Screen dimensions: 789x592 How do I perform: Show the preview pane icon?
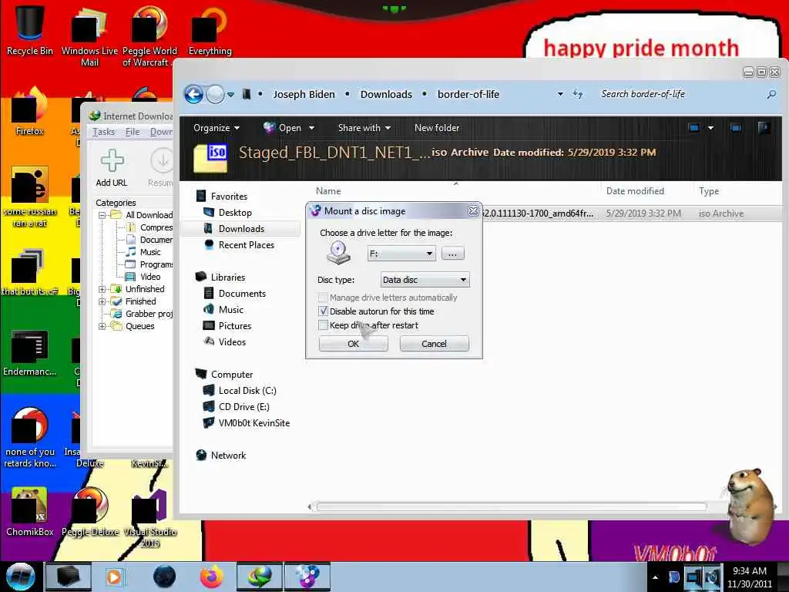click(736, 128)
